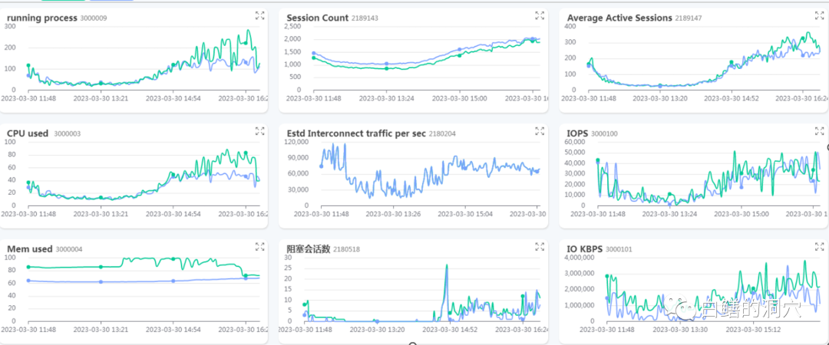The height and width of the screenshot is (345, 829).
Task: Click the tall spike in 阻塞会话数 chart
Action: coord(446,268)
